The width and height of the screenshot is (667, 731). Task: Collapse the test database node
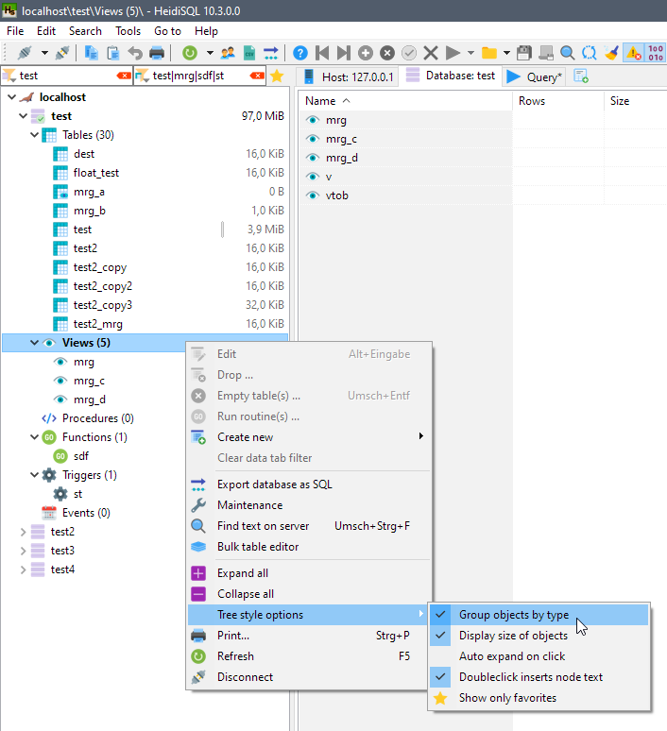[23, 115]
